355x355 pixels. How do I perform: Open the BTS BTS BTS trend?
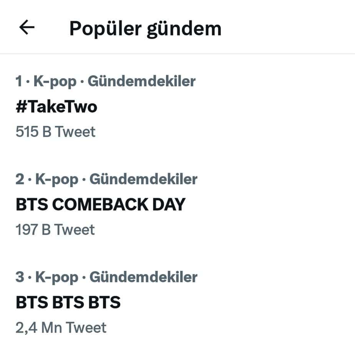[68, 302]
